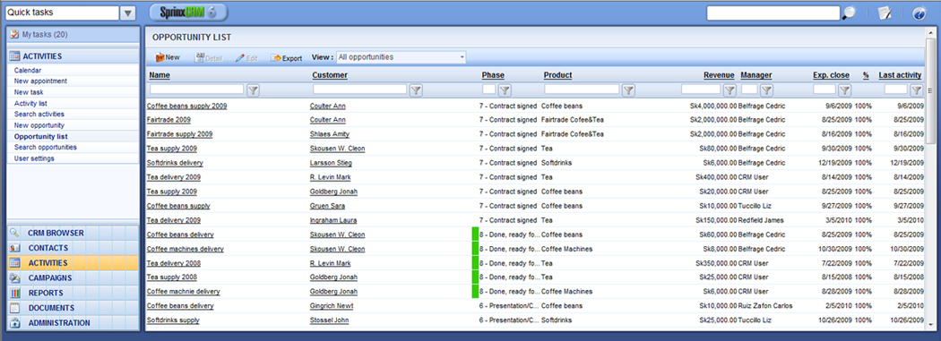
Task: Click the SprinxCRM logo button
Action: click(188, 12)
